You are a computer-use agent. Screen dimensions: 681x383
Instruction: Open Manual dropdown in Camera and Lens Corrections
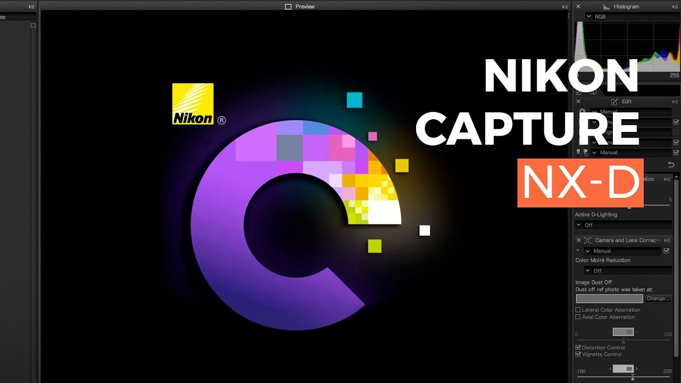[622, 251]
